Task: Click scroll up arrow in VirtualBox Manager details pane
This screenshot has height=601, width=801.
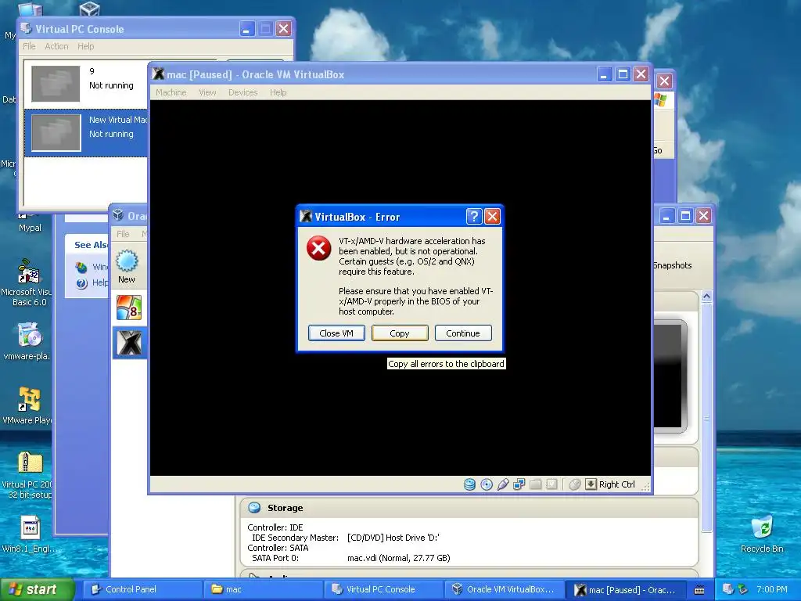Action: pos(706,297)
